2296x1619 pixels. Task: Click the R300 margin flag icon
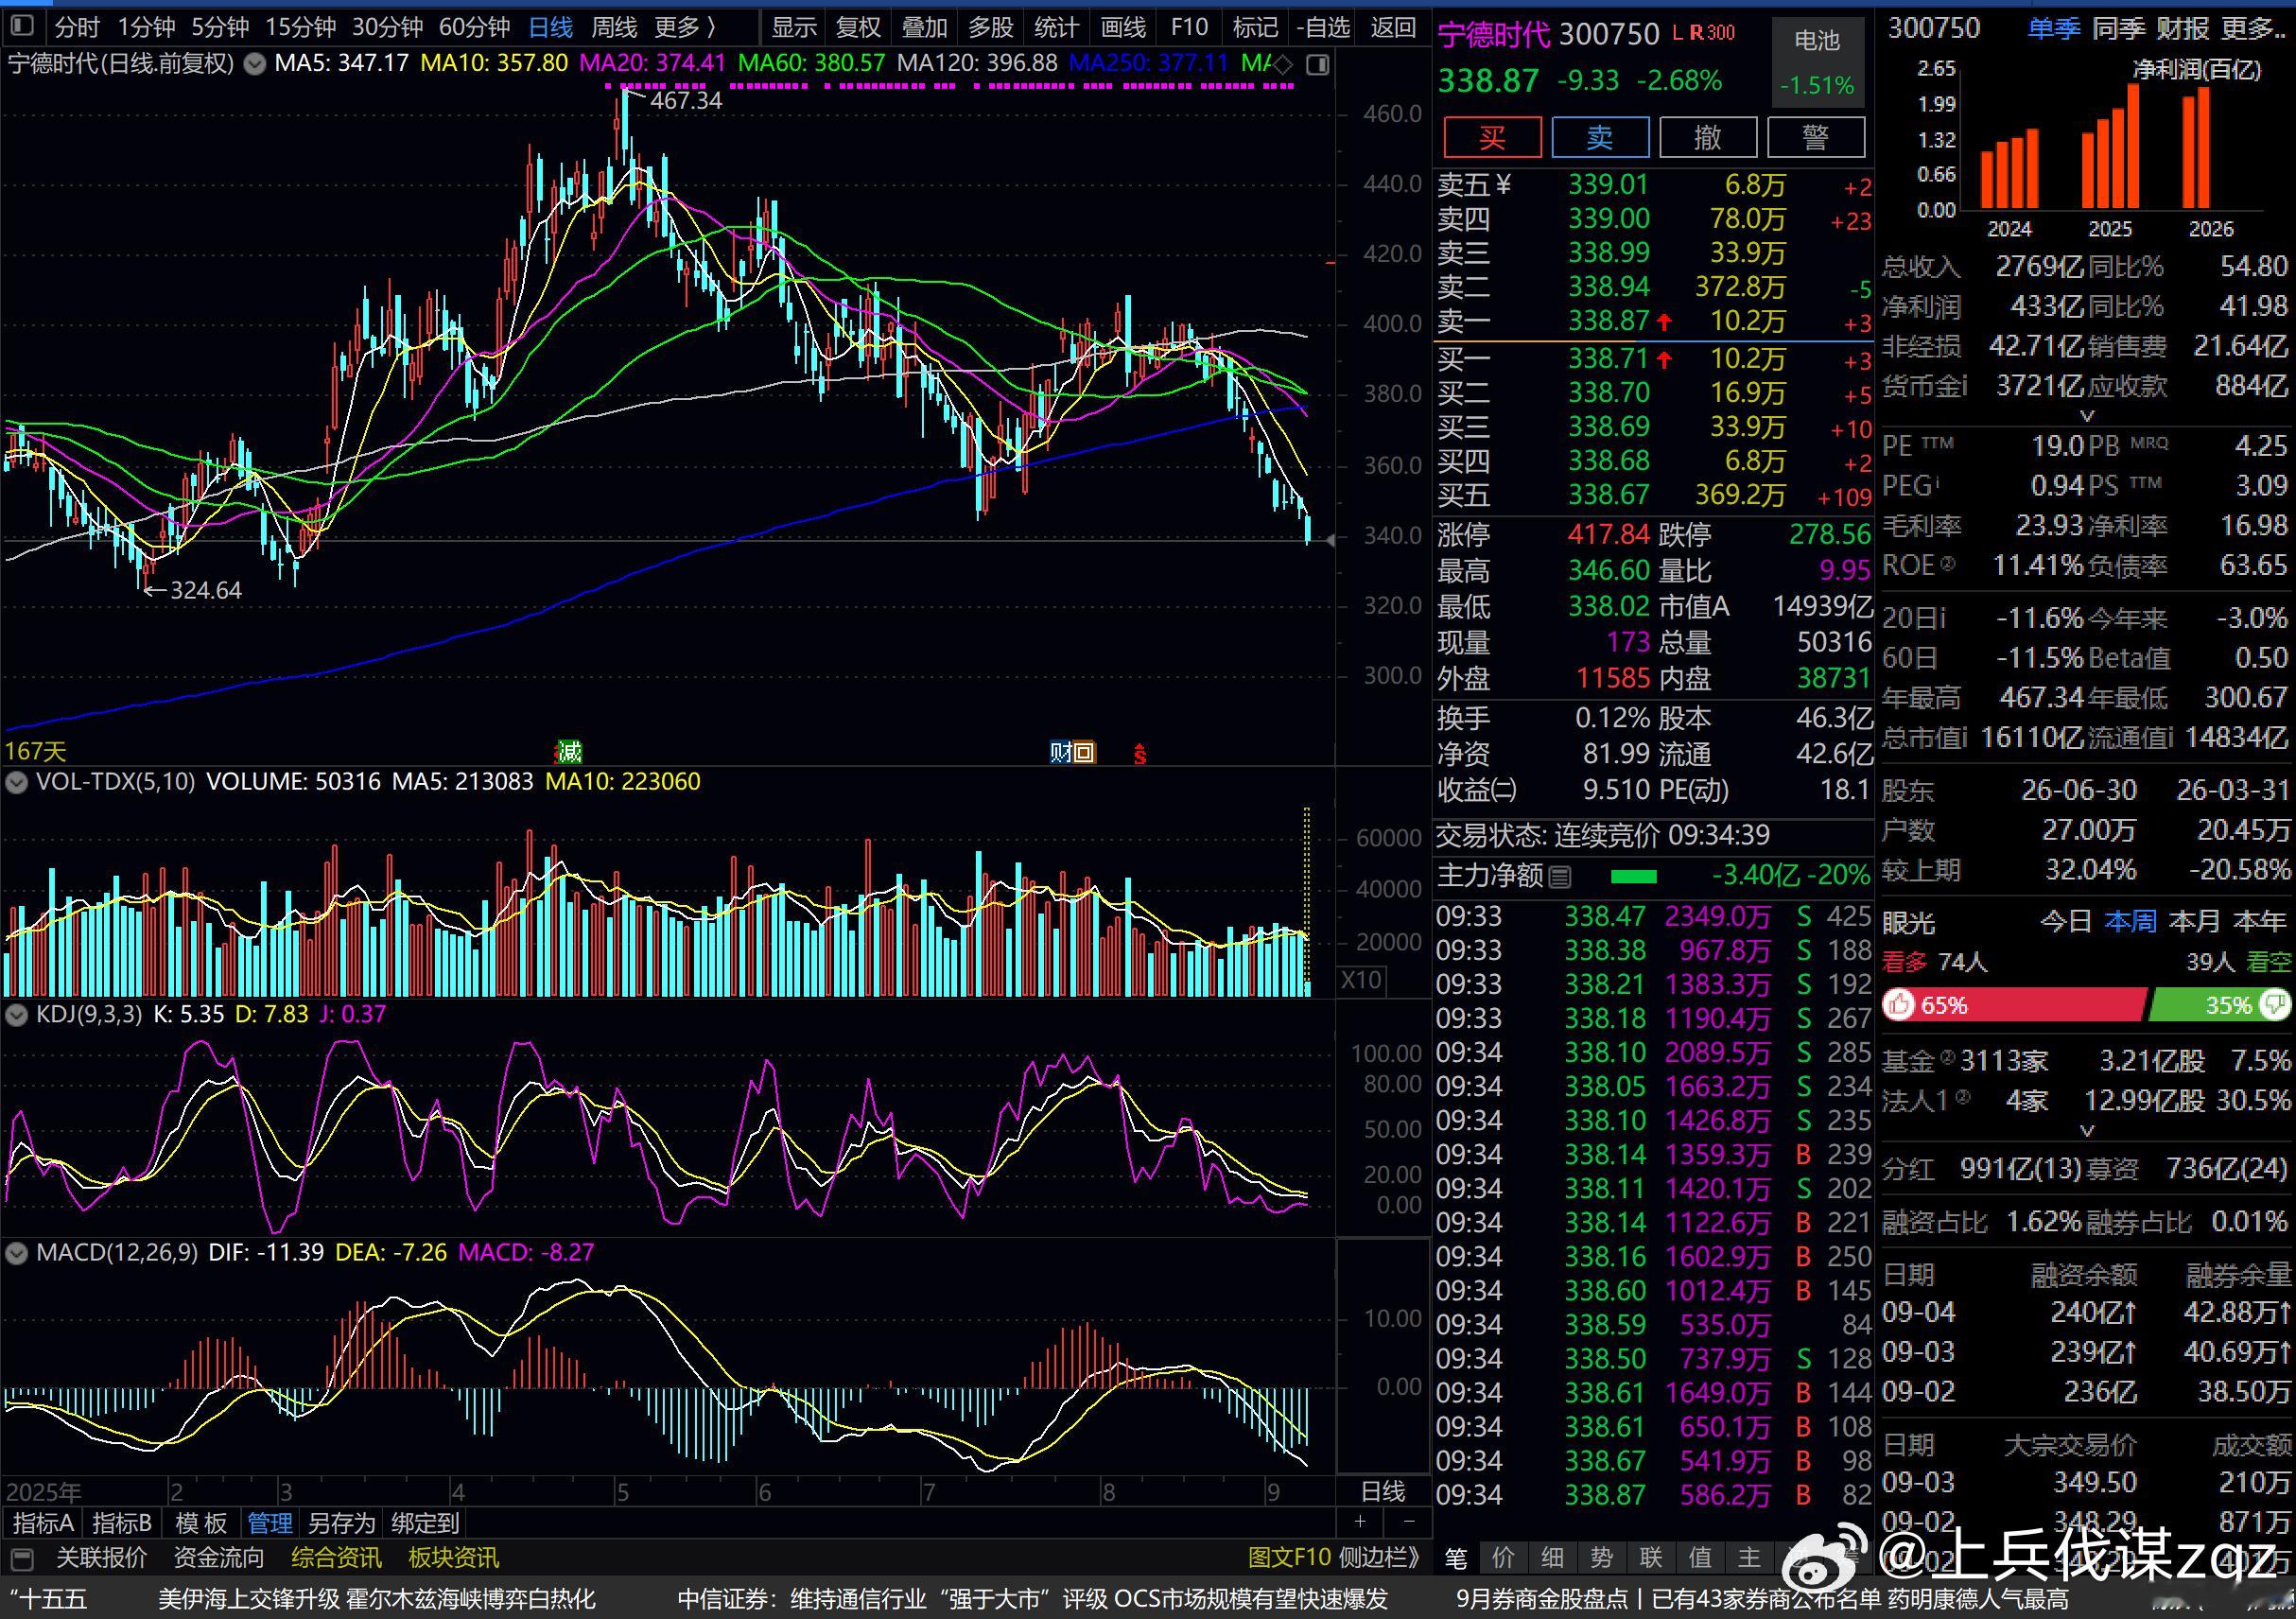tap(1712, 33)
